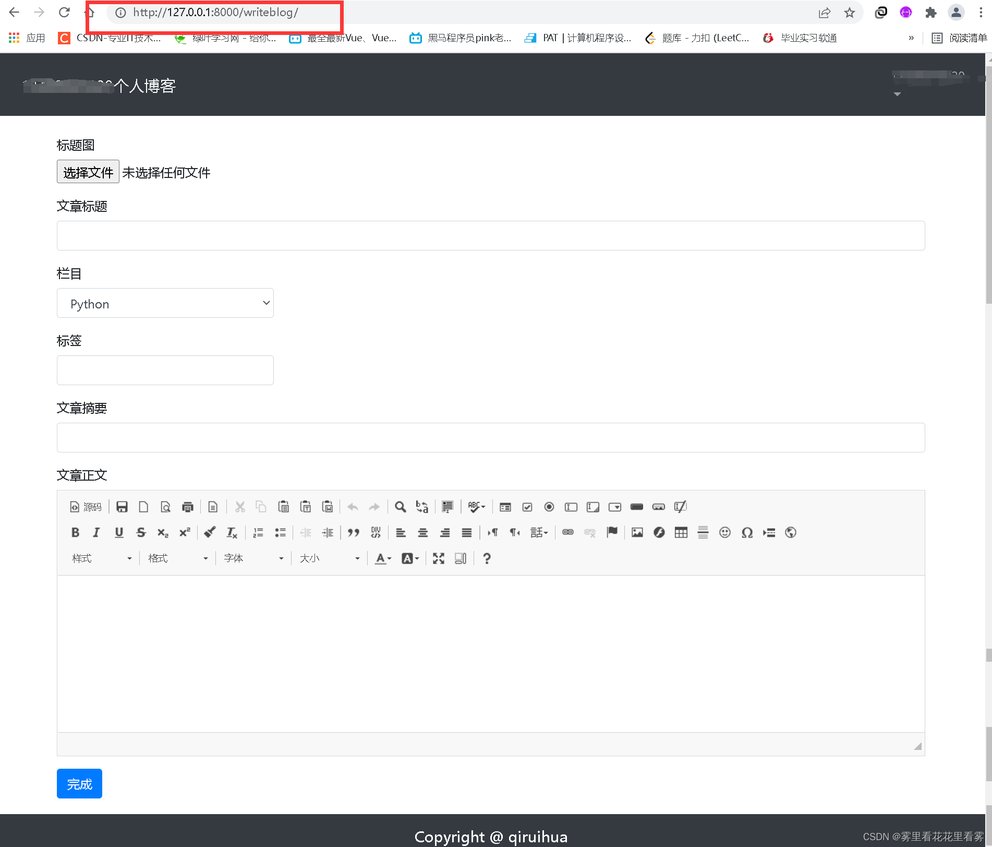Click the Paste icon in editor toolbar
The image size is (992, 847).
click(283, 507)
